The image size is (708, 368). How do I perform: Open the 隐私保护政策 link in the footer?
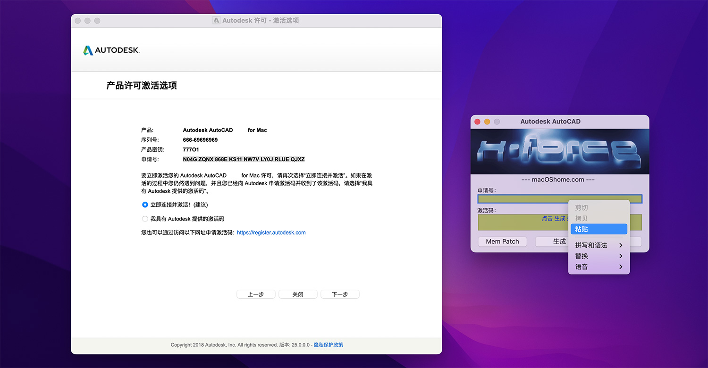(329, 345)
